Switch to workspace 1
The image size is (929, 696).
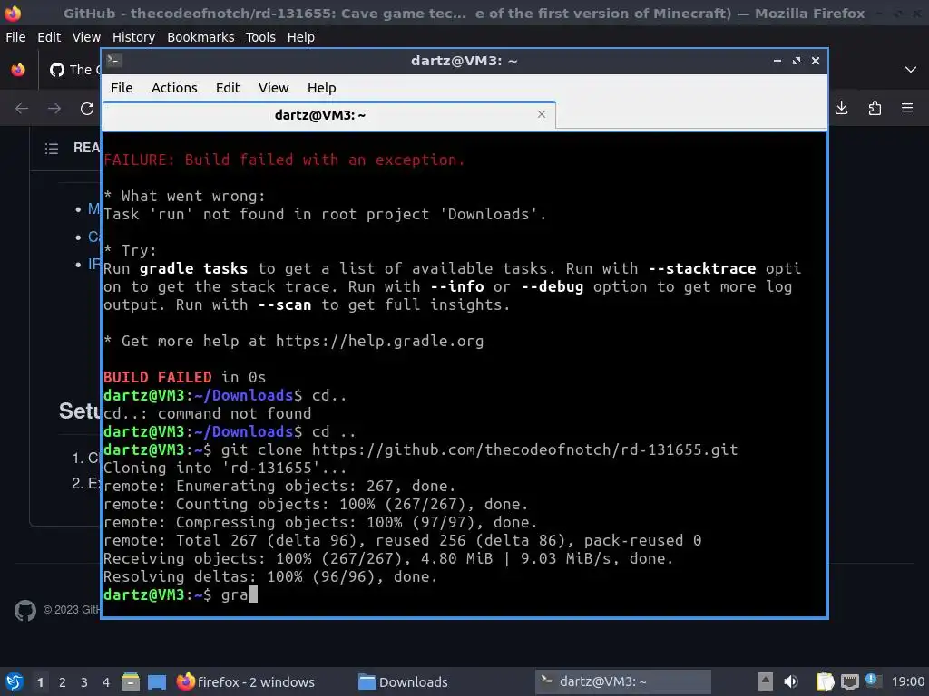(40, 682)
